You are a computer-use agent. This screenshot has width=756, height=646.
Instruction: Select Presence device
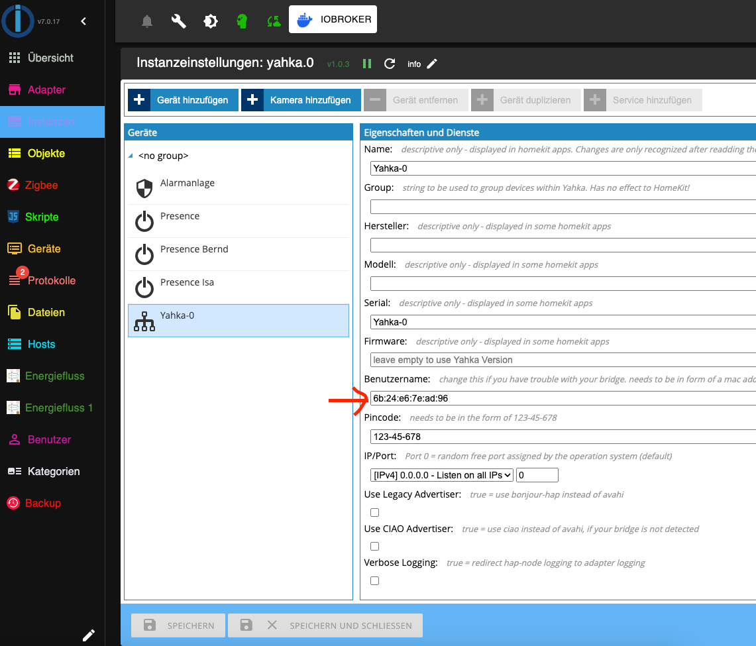(x=239, y=221)
